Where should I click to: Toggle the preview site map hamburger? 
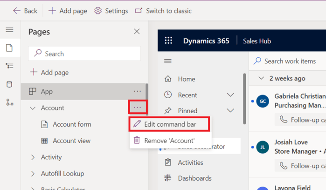click(x=168, y=61)
